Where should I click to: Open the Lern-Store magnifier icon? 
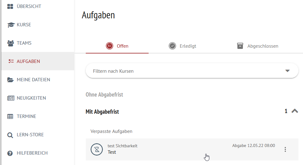coord(10,135)
